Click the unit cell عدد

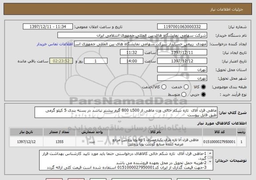[92, 142]
